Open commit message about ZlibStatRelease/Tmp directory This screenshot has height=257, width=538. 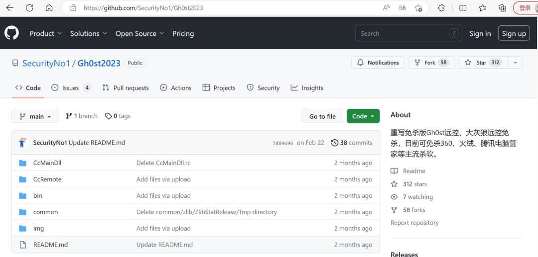(x=207, y=212)
